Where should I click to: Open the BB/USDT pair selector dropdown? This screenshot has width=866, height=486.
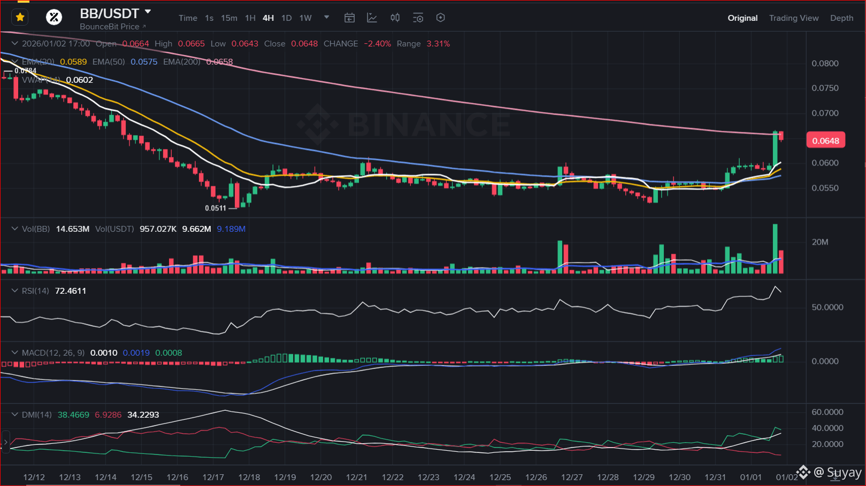[x=148, y=12]
